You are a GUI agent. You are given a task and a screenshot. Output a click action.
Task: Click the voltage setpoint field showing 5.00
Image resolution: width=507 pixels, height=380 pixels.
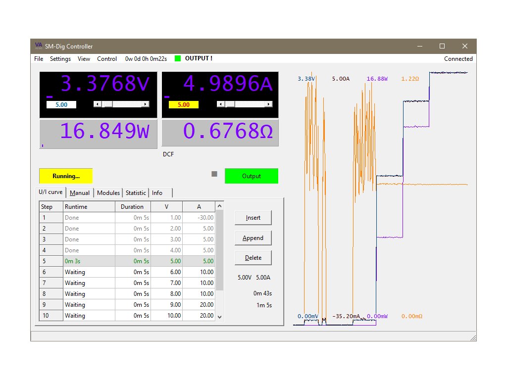61,105
